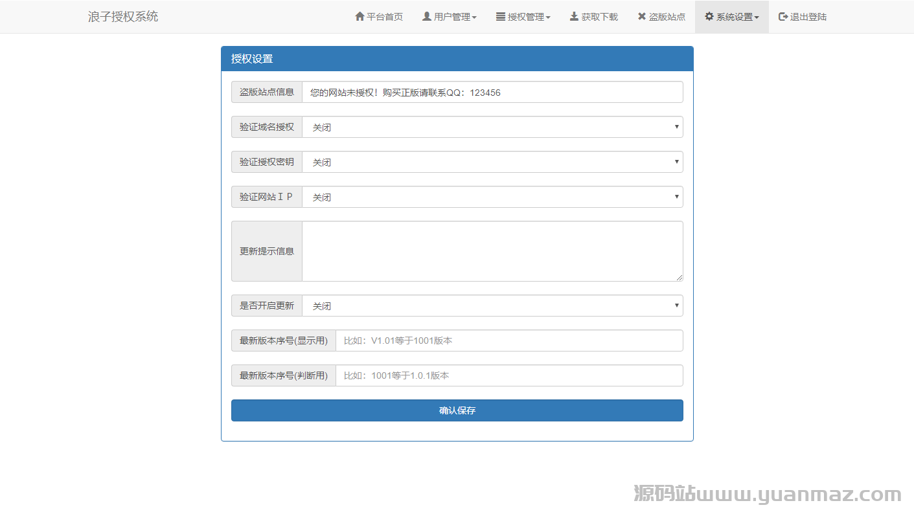Open the 是否开启更新 dropdown
Screen dimensions: 914x514
pos(492,306)
